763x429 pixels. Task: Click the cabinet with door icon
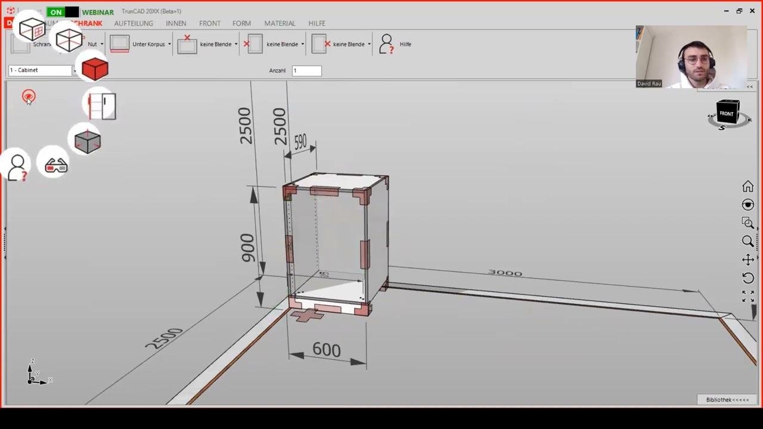(x=102, y=106)
